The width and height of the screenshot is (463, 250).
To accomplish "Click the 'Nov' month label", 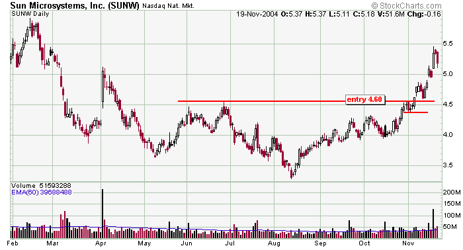I will click(408, 243).
